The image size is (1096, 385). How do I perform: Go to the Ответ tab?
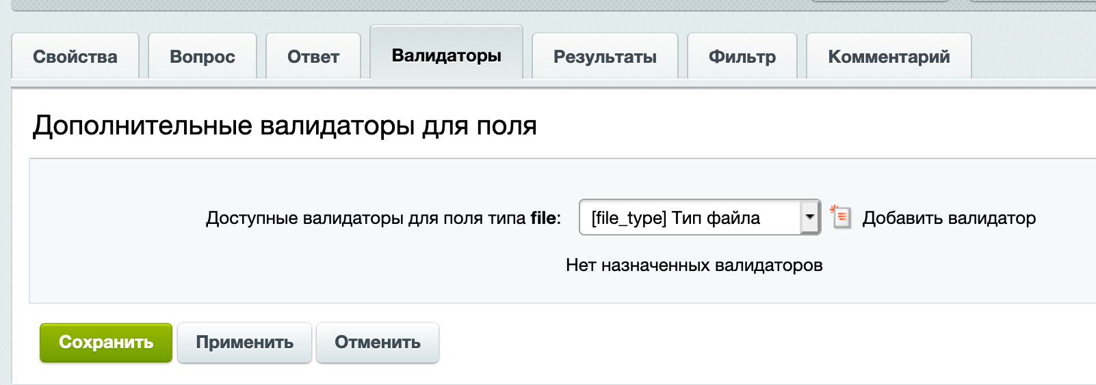point(313,57)
